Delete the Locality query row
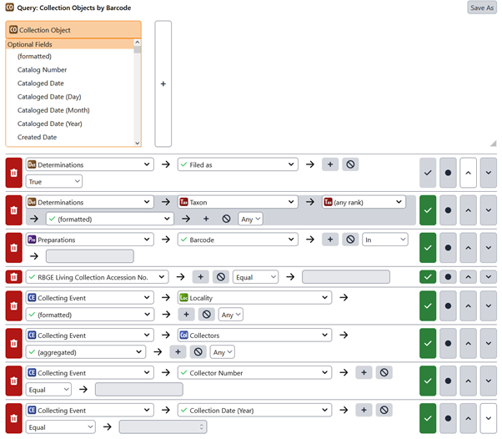This screenshot has height=439, width=502. pos(14,306)
